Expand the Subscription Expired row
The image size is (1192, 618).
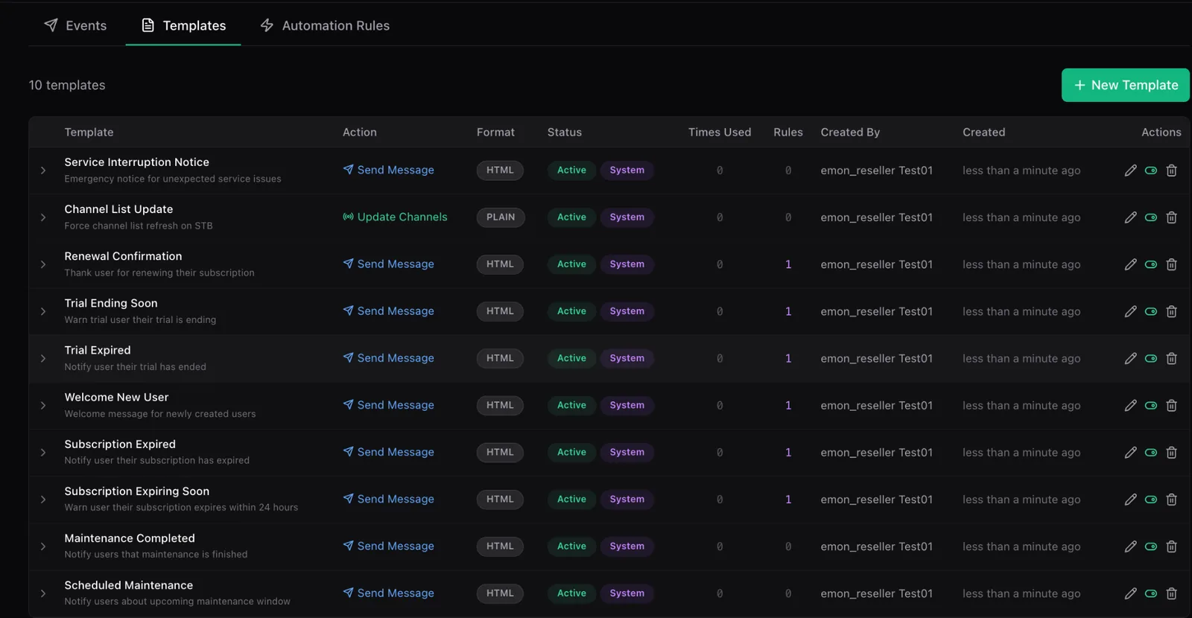43,452
